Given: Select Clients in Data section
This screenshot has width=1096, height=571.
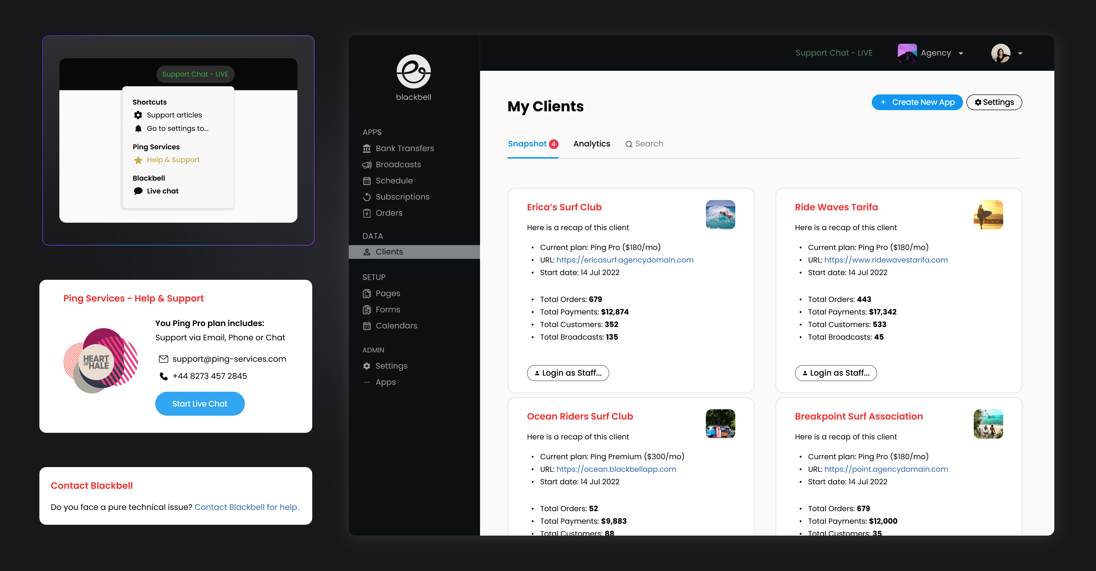Looking at the screenshot, I should coord(414,252).
